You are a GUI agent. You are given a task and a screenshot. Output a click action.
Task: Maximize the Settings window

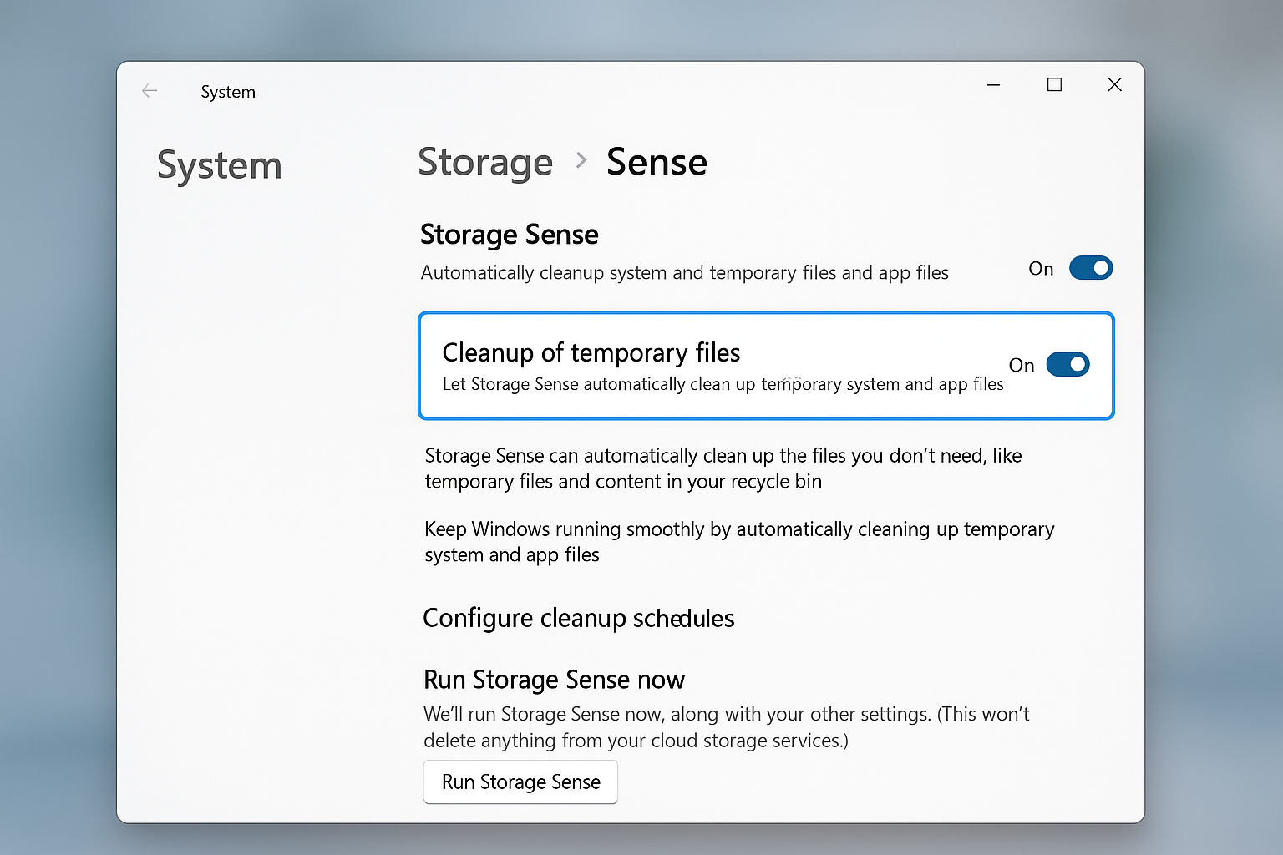point(1054,84)
